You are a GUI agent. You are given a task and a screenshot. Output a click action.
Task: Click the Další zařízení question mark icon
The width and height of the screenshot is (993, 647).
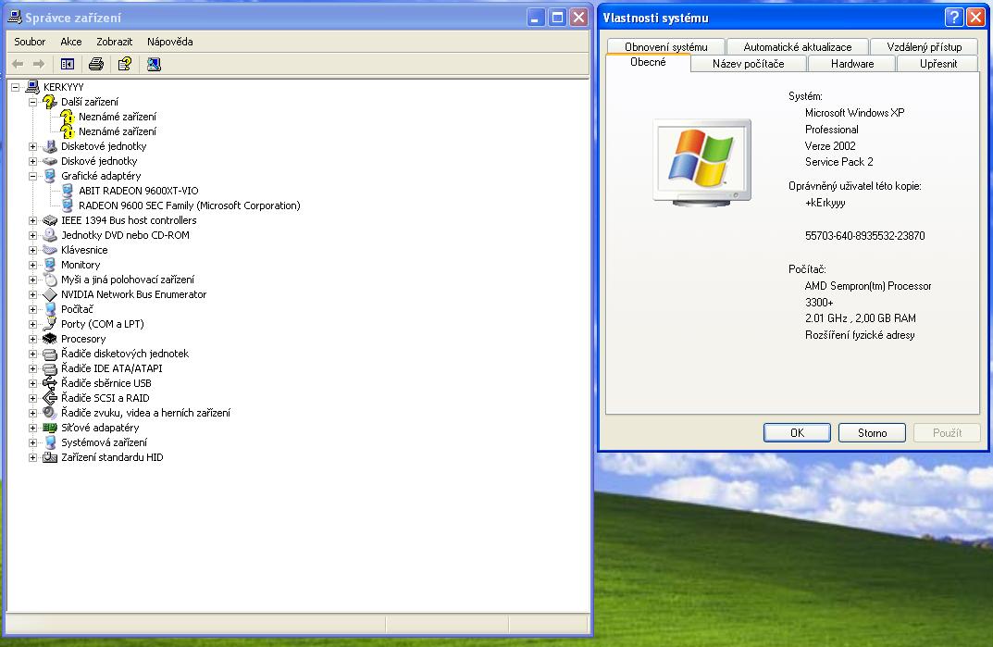[x=49, y=102]
